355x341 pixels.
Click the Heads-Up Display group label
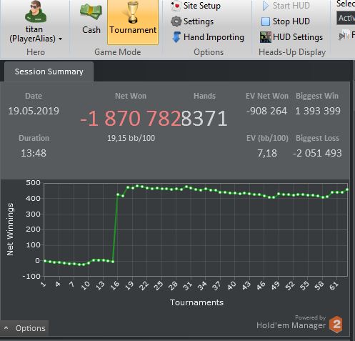pos(292,52)
